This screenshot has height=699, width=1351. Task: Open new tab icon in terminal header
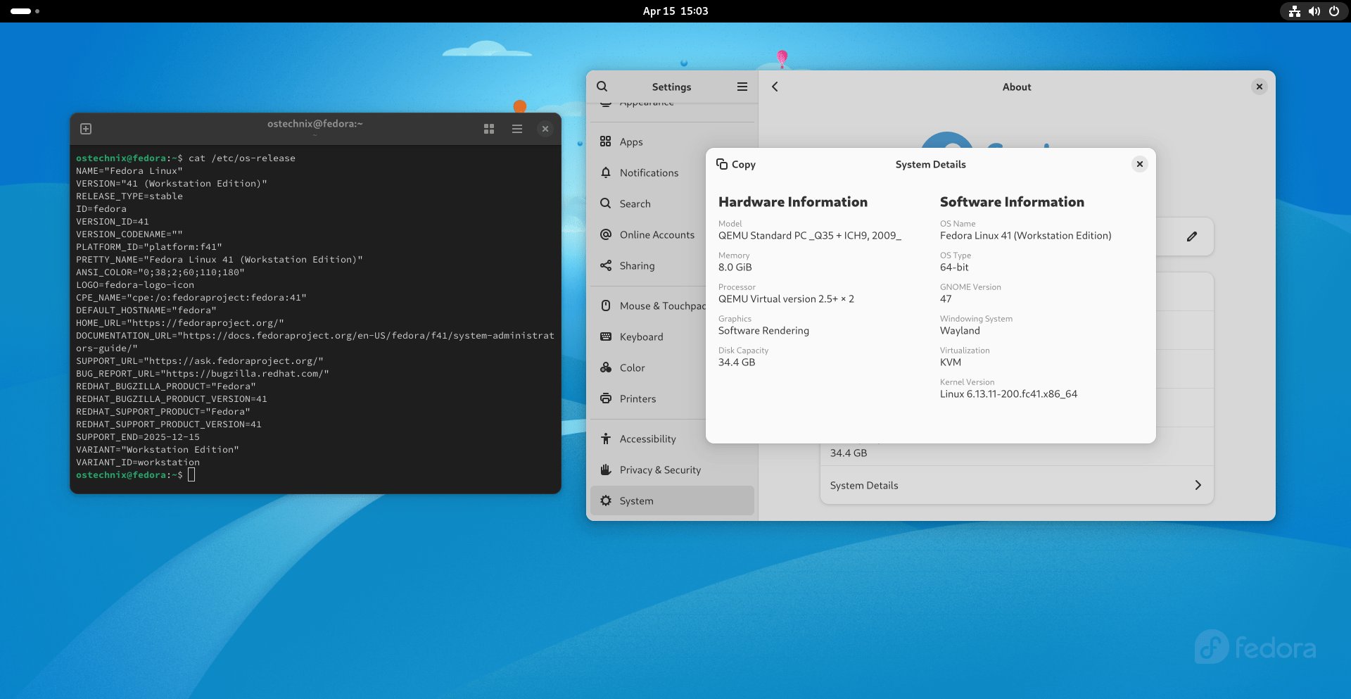point(86,129)
